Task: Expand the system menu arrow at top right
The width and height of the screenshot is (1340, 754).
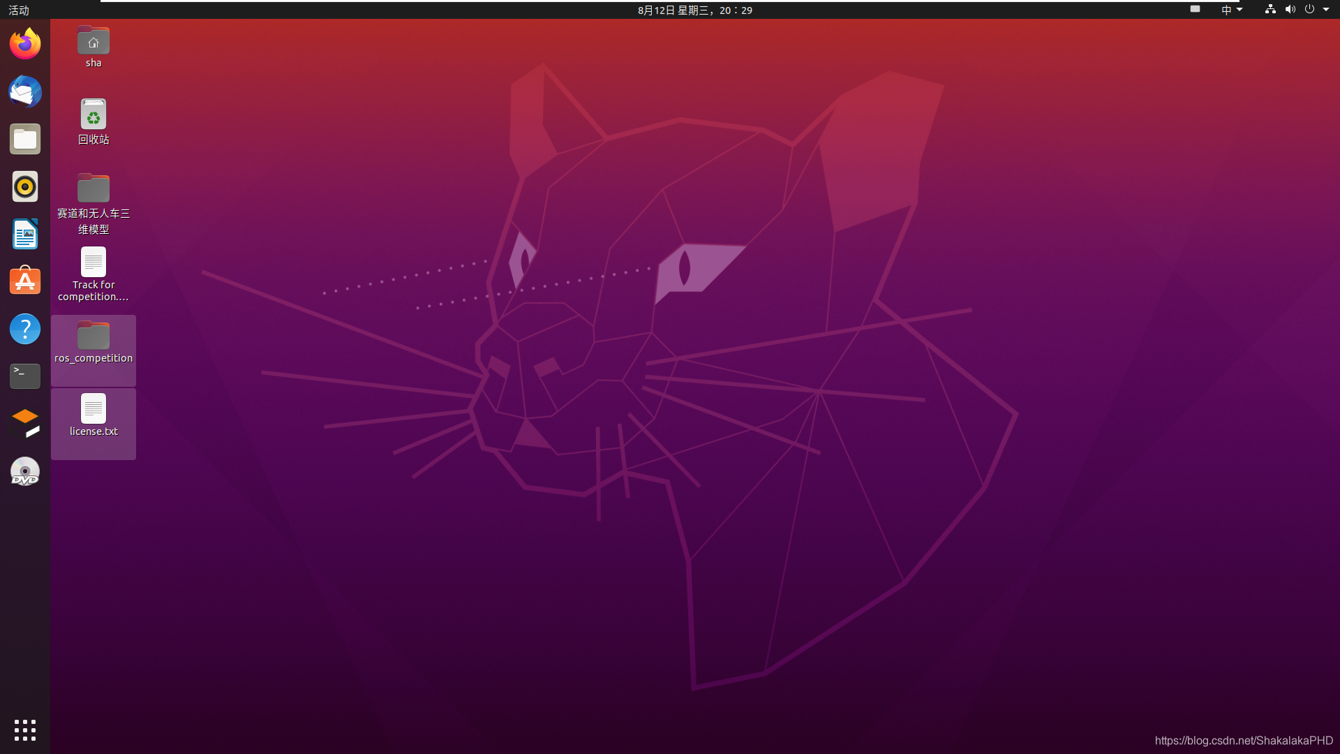Action: point(1326,10)
